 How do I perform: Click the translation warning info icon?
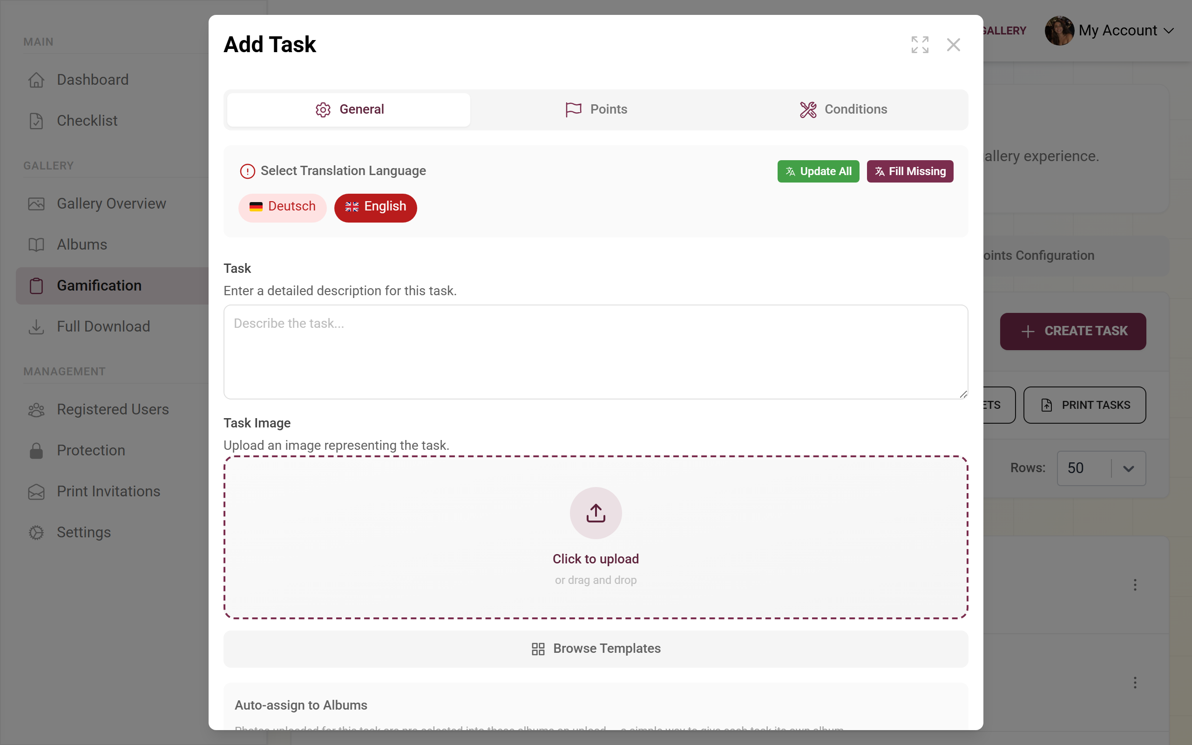tap(247, 171)
